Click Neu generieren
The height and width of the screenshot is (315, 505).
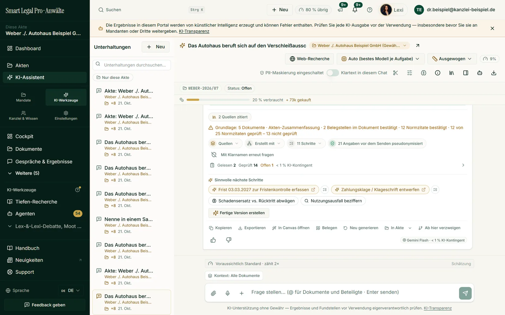coord(361,228)
